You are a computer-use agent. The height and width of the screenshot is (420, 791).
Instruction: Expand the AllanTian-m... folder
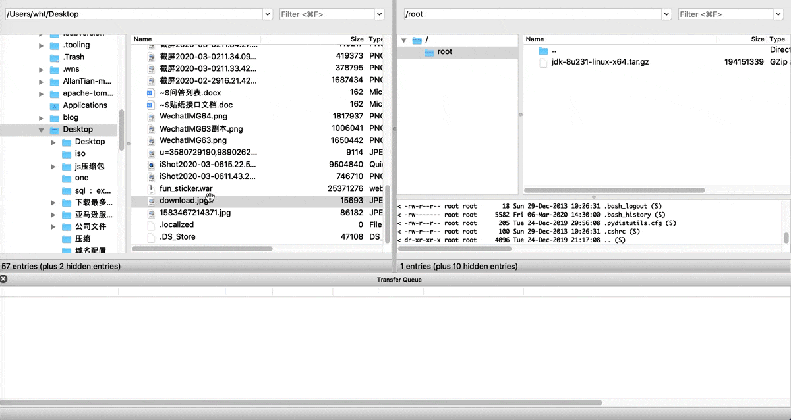[42, 82]
